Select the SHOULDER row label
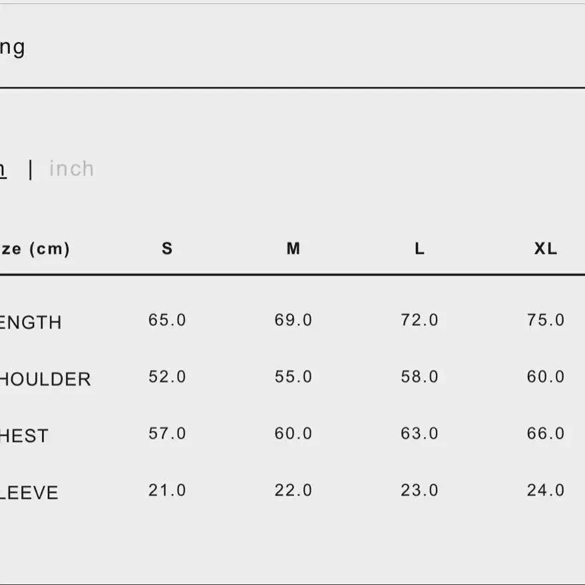 (x=45, y=379)
